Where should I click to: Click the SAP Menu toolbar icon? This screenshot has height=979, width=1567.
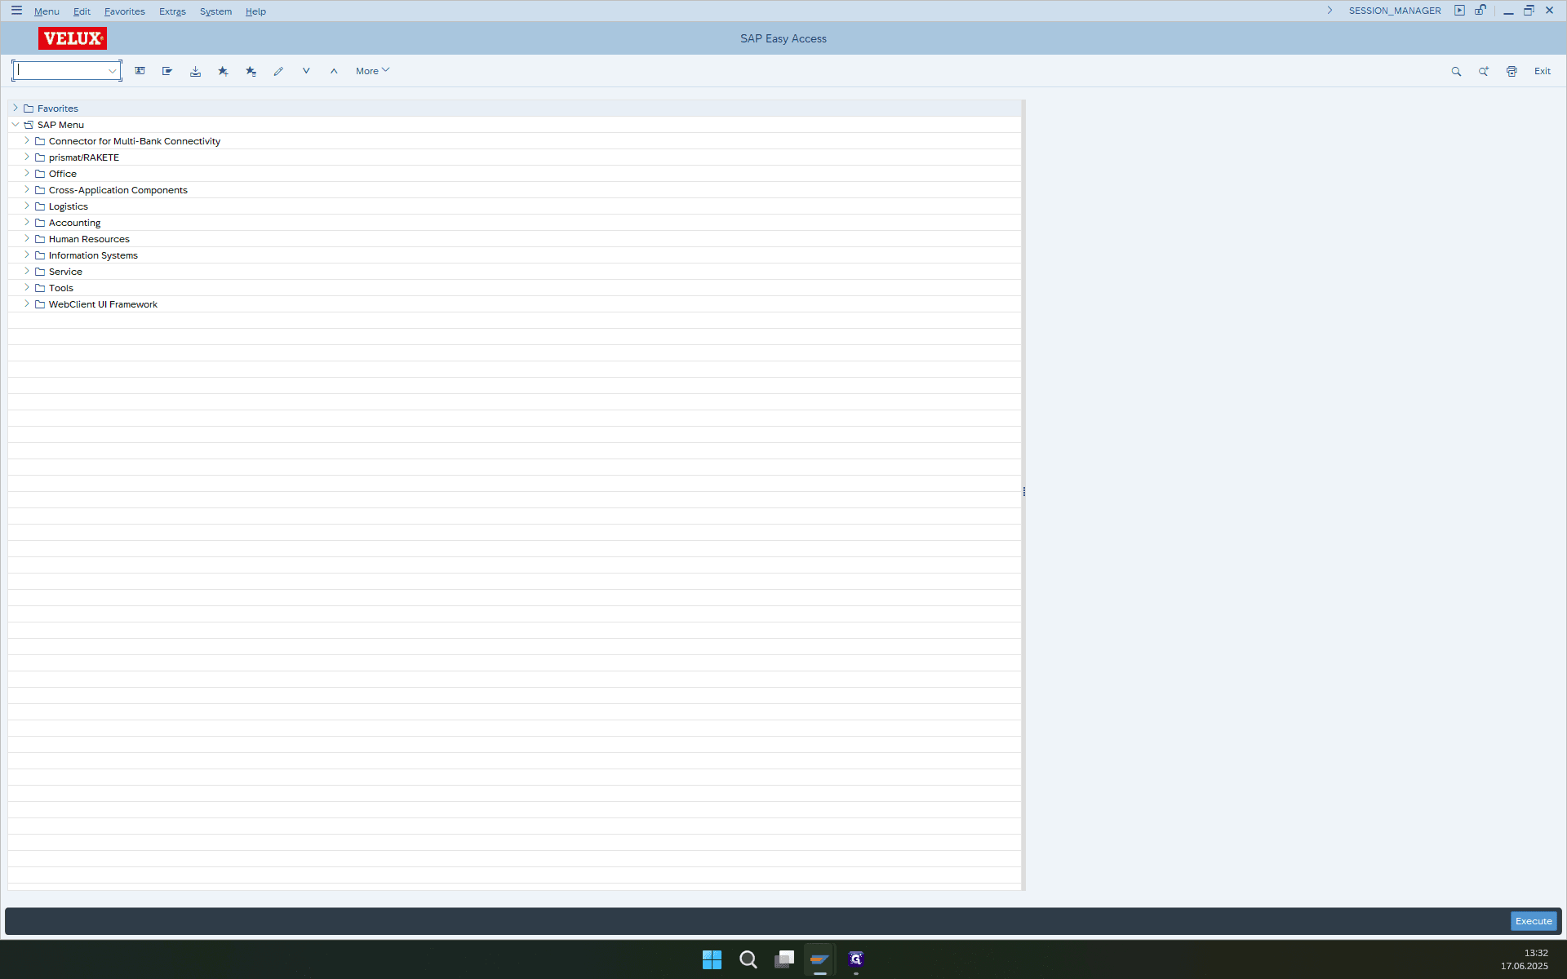click(x=167, y=71)
